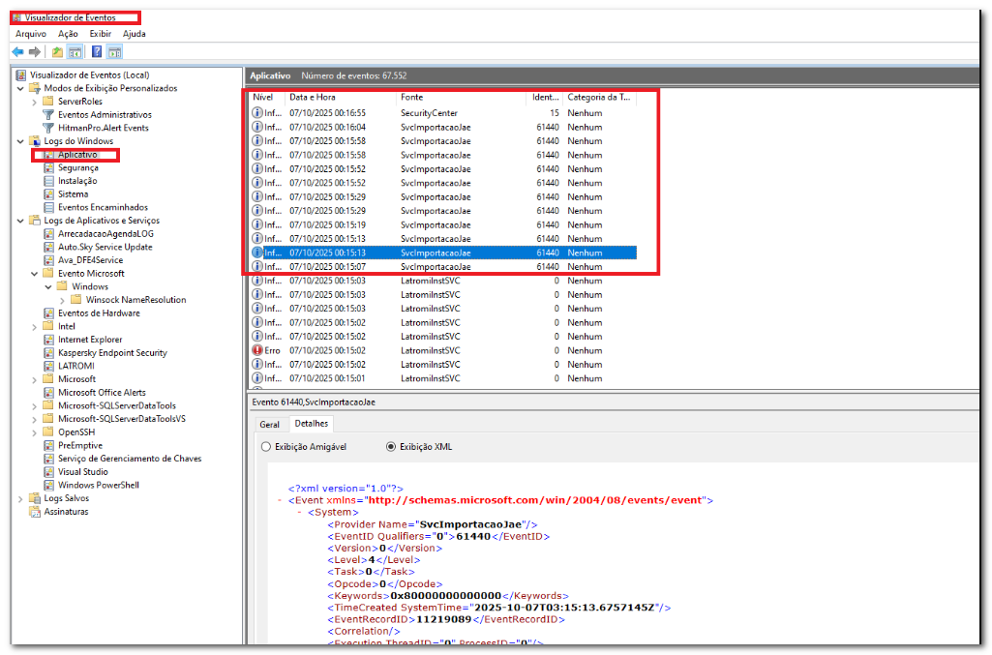Click the PreEmptive log icon
The height and width of the screenshot is (655, 992).
(48, 445)
